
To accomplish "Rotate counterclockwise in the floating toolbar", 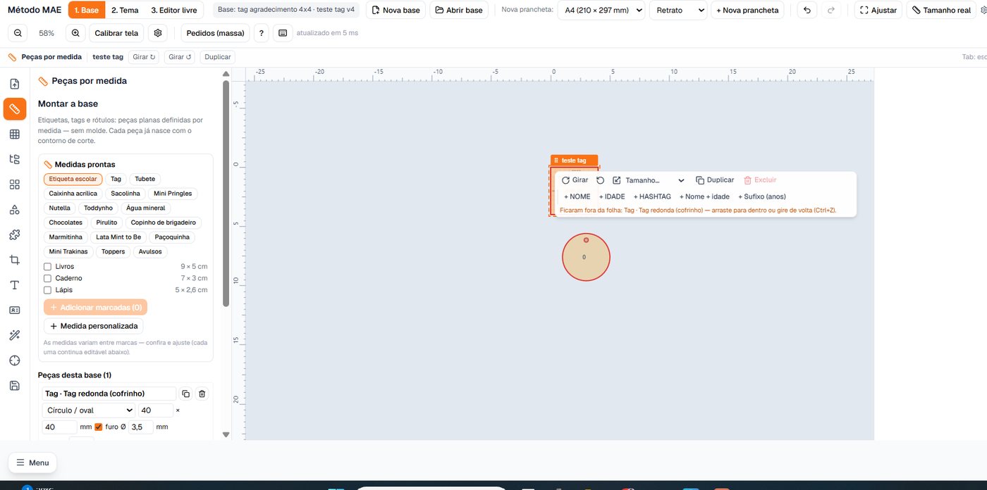I will pos(600,180).
